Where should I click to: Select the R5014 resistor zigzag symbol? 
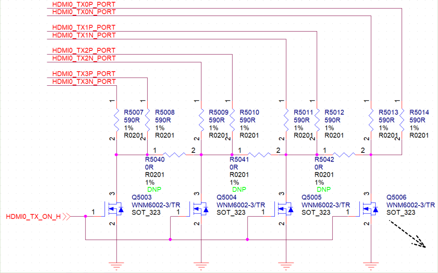click(402, 120)
